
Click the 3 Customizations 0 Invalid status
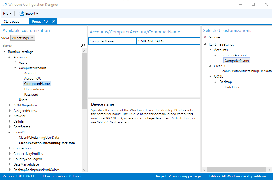[62, 176]
